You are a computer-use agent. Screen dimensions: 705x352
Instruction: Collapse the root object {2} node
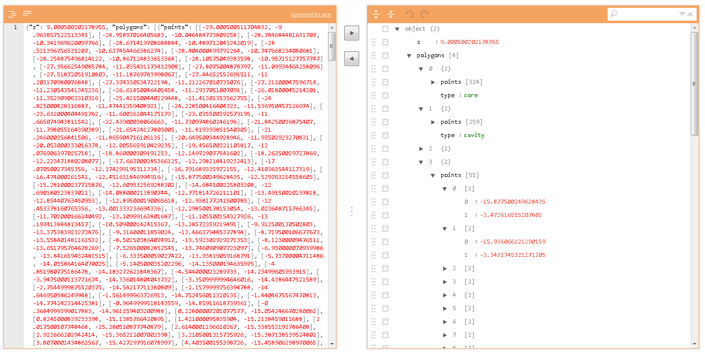pyautogui.click(x=397, y=29)
